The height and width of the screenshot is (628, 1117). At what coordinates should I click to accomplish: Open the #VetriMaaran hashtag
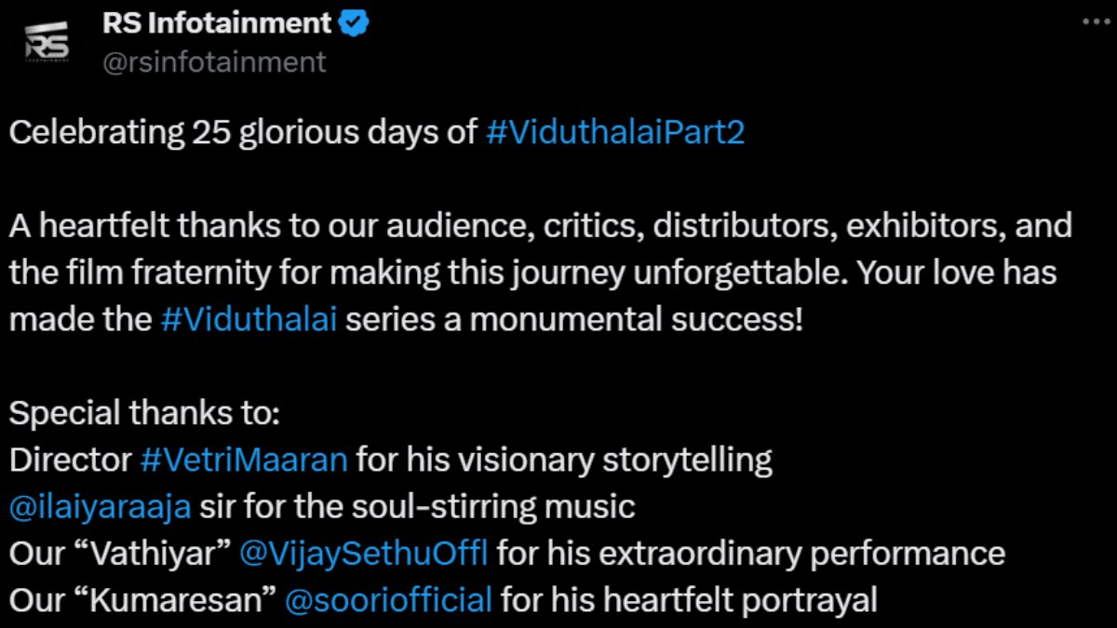coord(245,460)
